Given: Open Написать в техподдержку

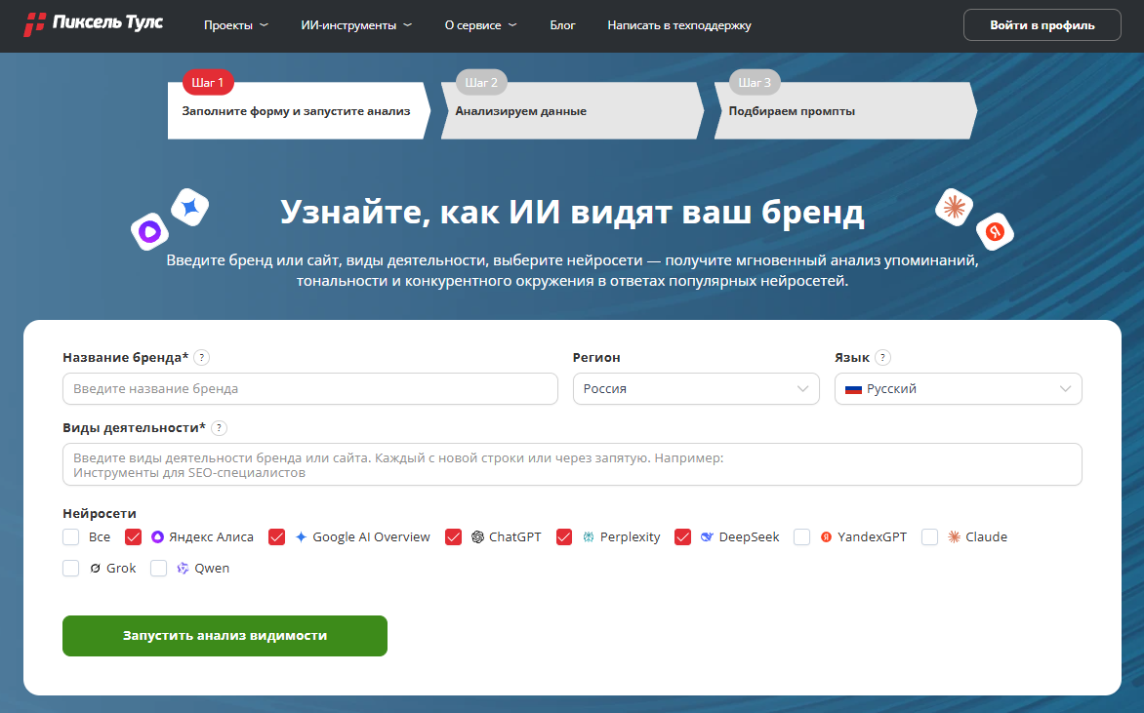Looking at the screenshot, I should [x=679, y=25].
